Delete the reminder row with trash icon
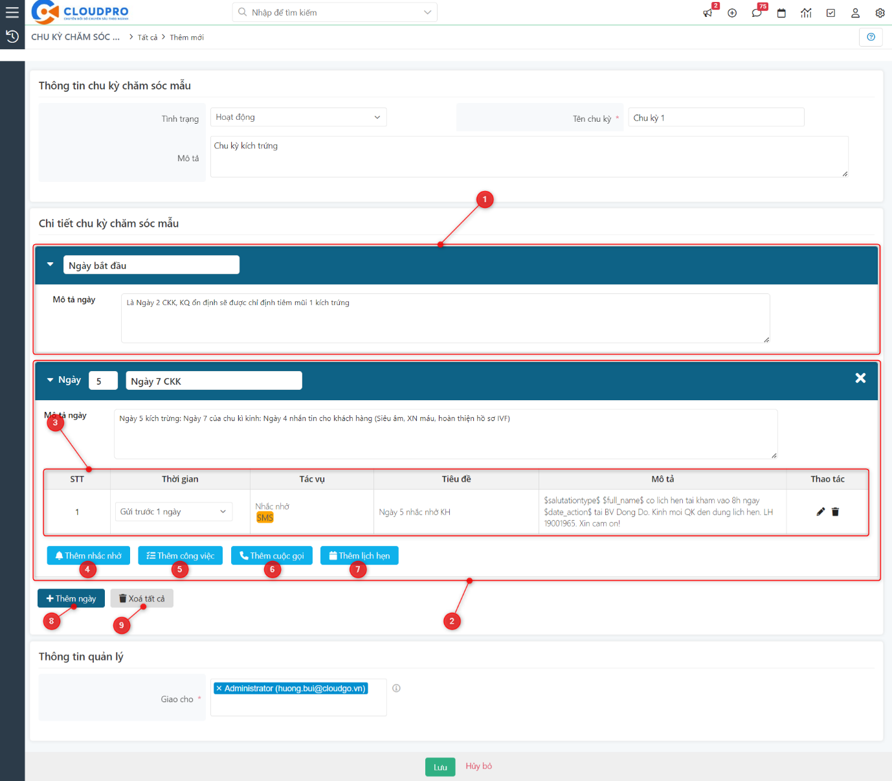Image resolution: width=892 pixels, height=781 pixels. point(835,512)
